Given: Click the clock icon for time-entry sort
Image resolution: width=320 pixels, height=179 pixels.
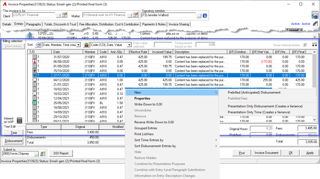Looking at the screenshot, I should point(38,45).
